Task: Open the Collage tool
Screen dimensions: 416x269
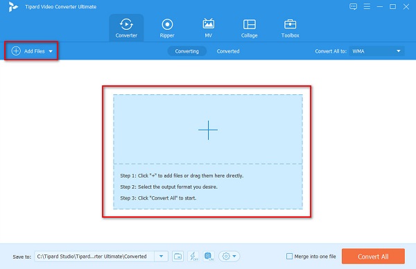Action: pos(249,28)
